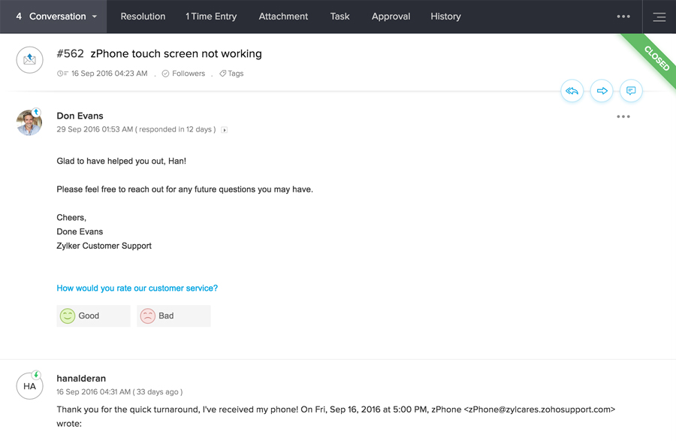Click the Reply All arrow icon
The width and height of the screenshot is (676, 441).
(572, 91)
